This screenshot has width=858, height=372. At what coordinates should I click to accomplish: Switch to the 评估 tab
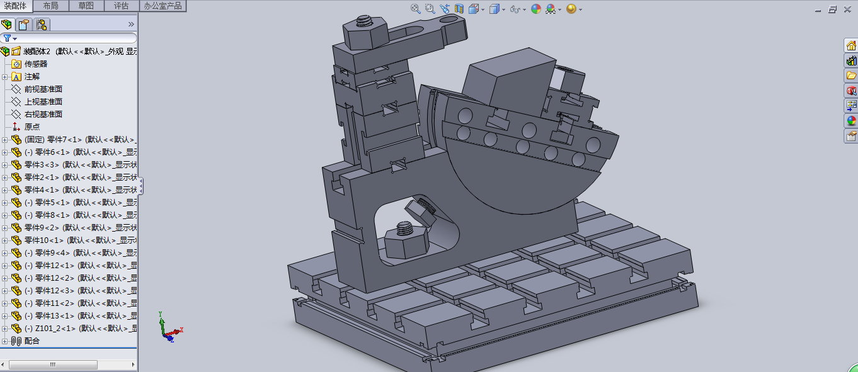121,6
